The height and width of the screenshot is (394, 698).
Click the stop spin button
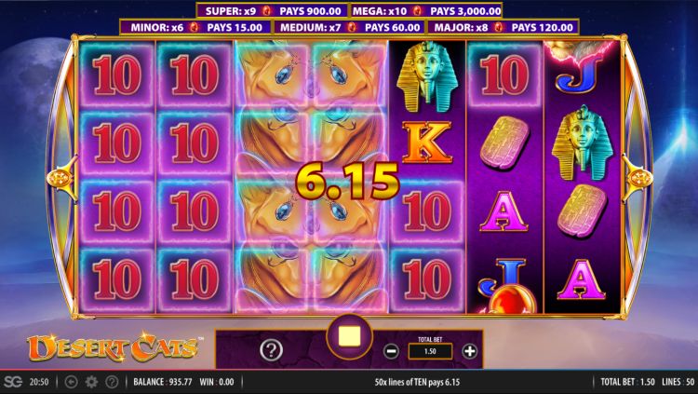pos(349,337)
